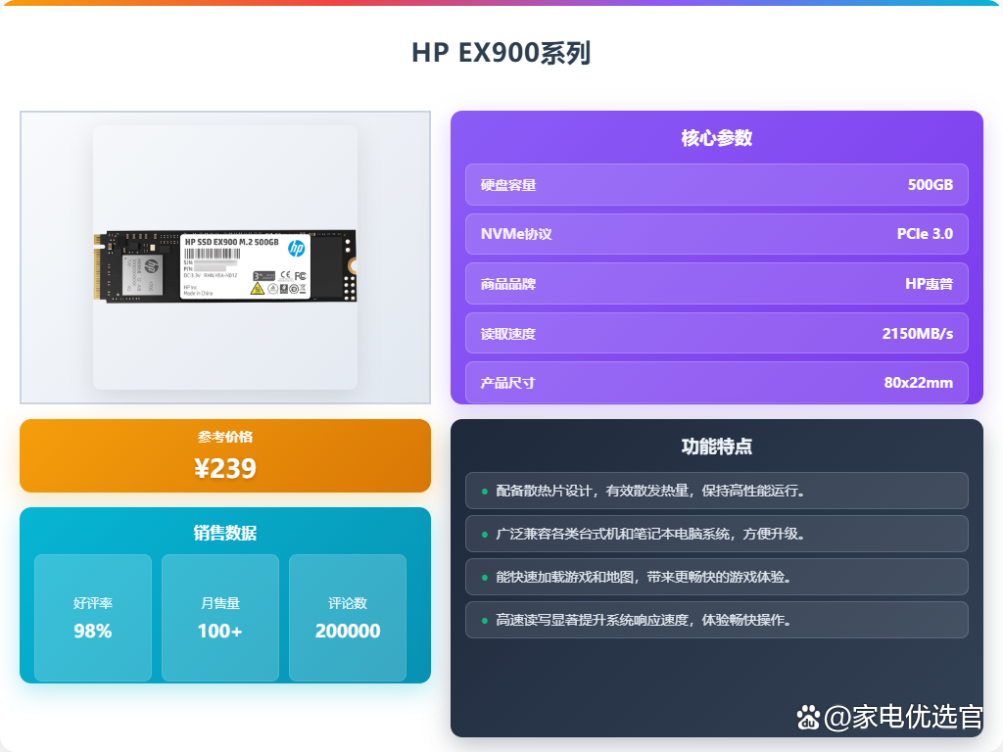This screenshot has height=752, width=1003.
Task: Click the NVMe协议 parameter label
Action: coord(516,234)
